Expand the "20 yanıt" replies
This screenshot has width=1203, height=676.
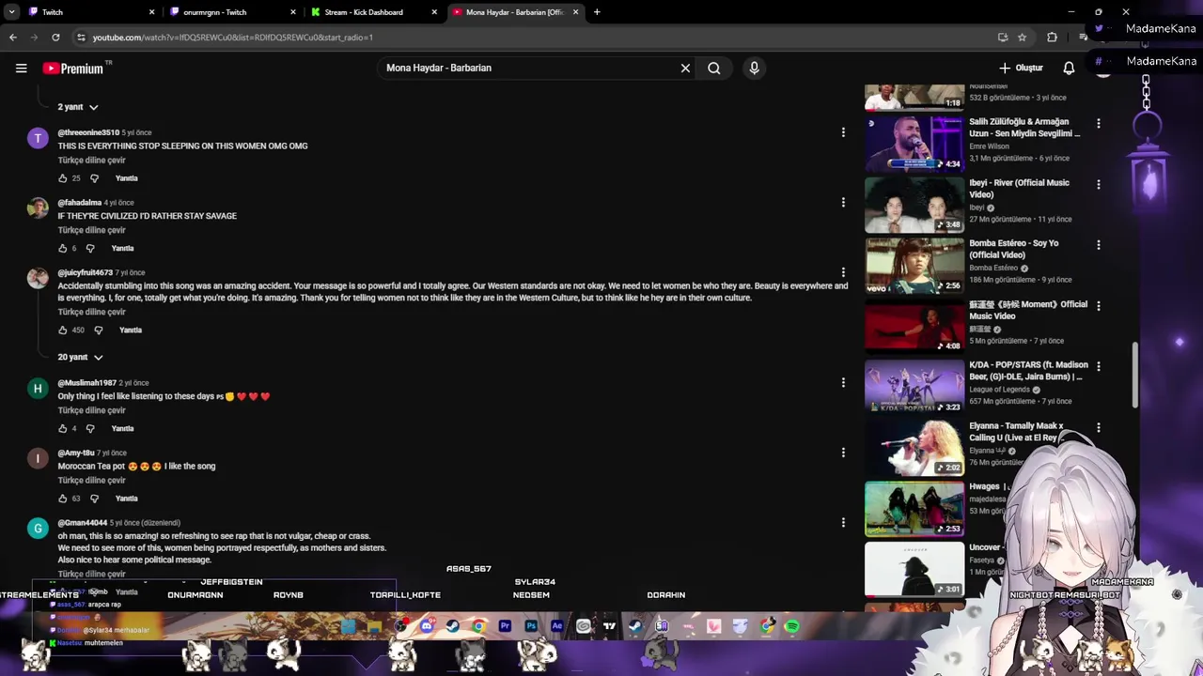click(x=80, y=357)
